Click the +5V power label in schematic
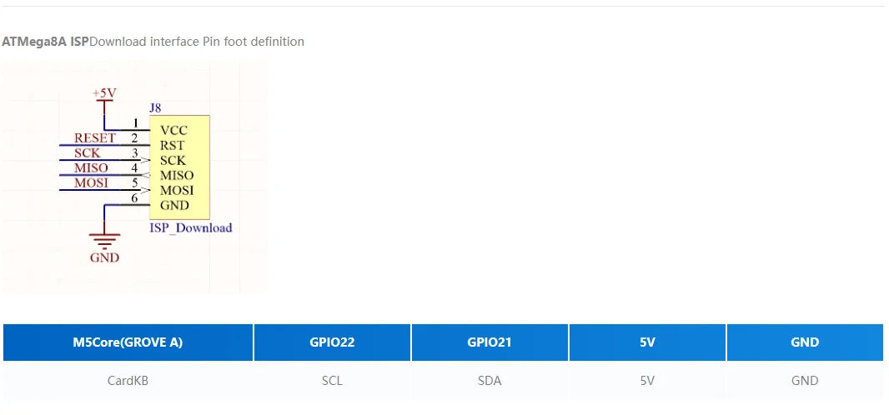 (x=104, y=93)
